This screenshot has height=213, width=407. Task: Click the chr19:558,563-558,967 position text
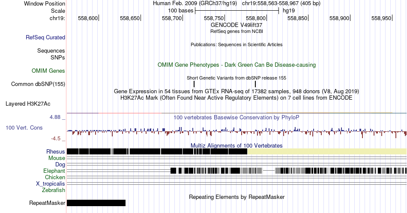coord(281,3)
